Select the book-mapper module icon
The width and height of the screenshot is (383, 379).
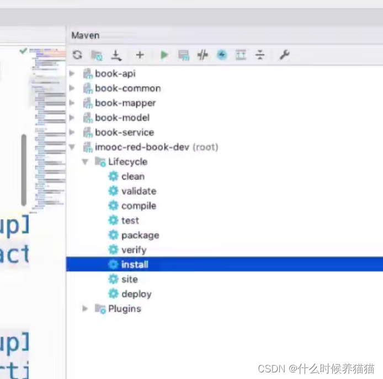click(x=88, y=103)
